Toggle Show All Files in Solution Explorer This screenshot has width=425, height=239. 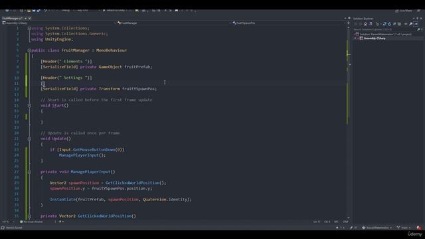399,24
